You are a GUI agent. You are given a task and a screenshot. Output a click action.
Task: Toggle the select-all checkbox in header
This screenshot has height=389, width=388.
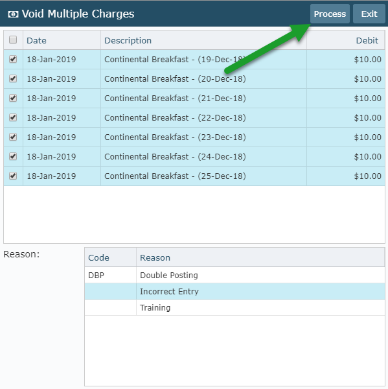13,40
